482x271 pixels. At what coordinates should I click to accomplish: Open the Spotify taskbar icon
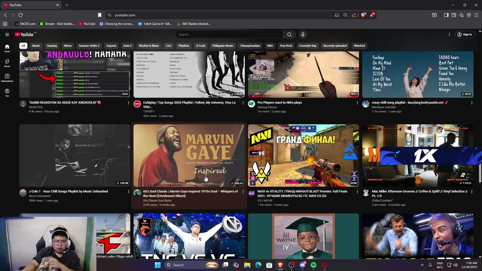tap(313, 265)
